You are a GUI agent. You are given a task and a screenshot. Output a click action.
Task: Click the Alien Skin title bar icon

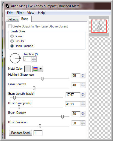7,6
